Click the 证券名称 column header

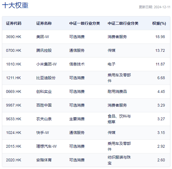[x=44, y=23]
